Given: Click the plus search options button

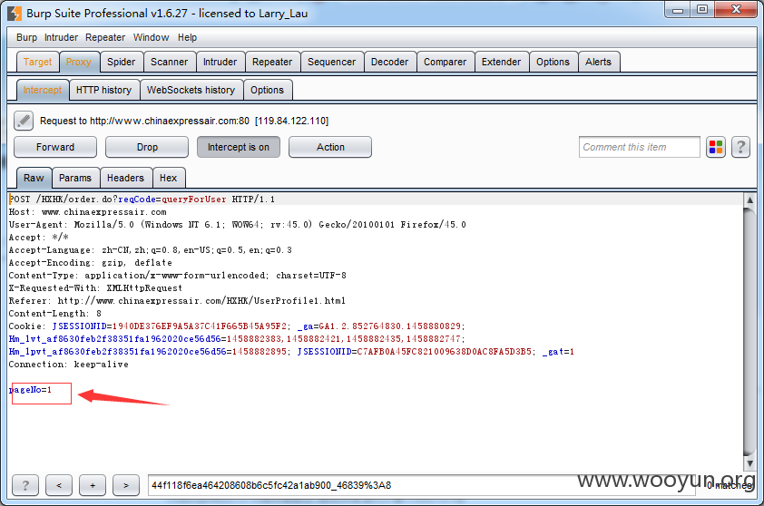Looking at the screenshot, I should tap(93, 485).
